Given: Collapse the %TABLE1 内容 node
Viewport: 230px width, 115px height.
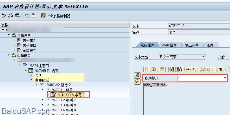Looking at the screenshot, I should click(26, 70).
